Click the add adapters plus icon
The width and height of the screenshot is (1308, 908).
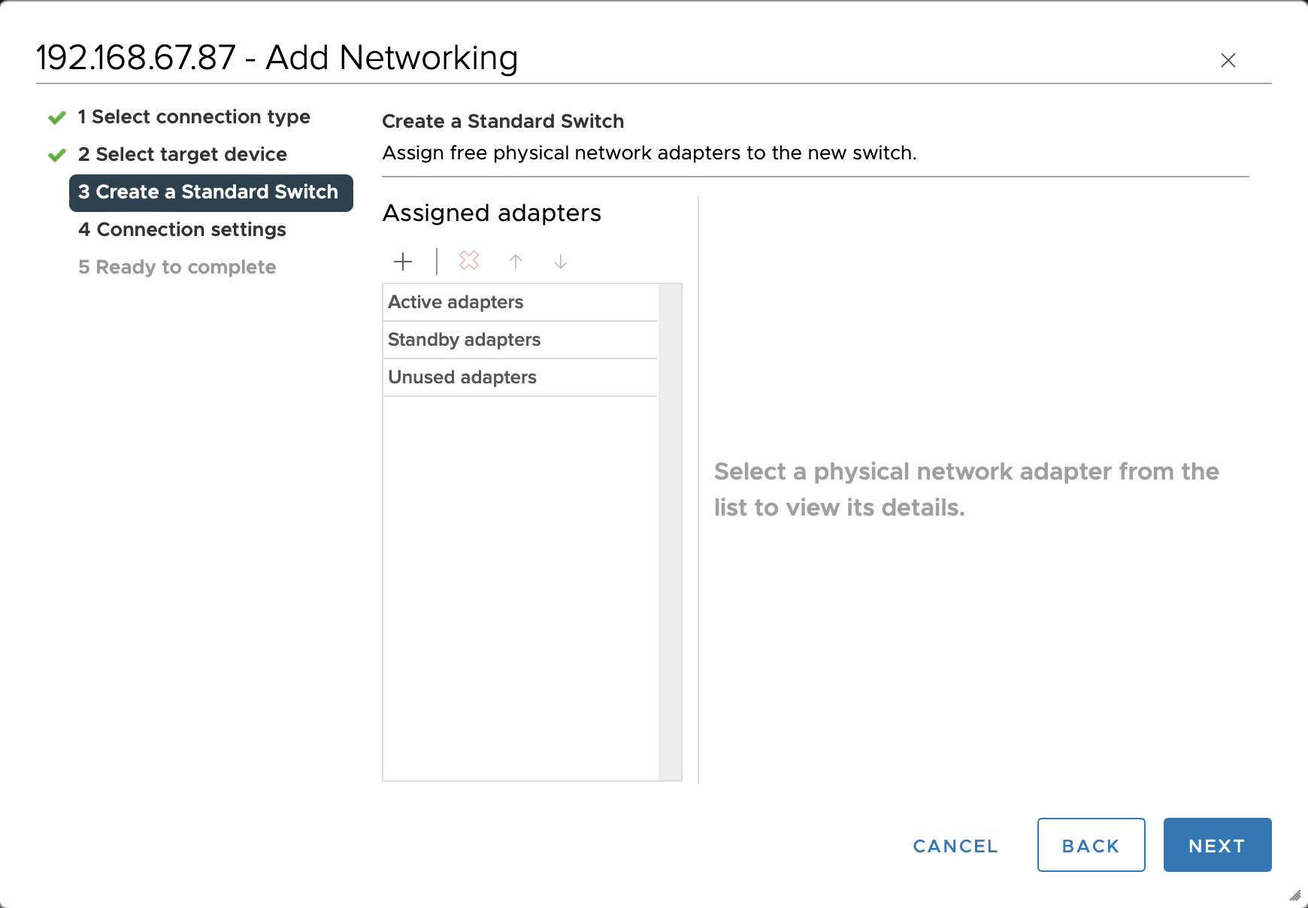point(404,262)
